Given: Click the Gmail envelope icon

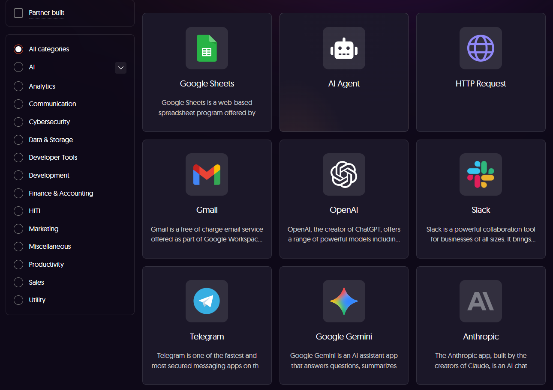Looking at the screenshot, I should click(207, 174).
